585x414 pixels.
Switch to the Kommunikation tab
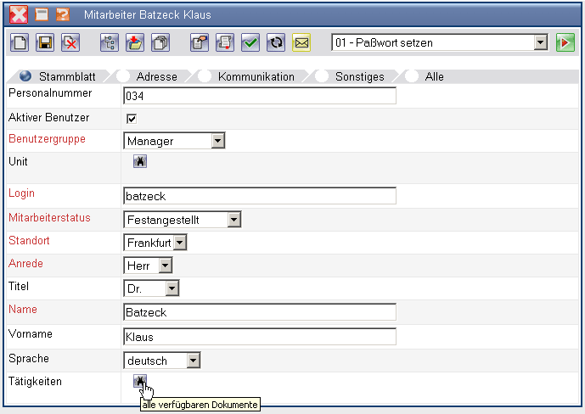(x=256, y=76)
